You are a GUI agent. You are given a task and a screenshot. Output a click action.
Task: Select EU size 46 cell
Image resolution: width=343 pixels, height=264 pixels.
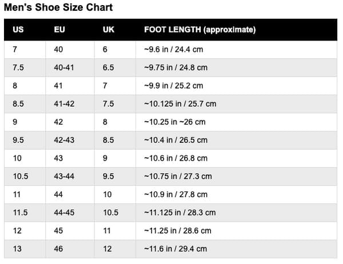[x=59, y=249]
